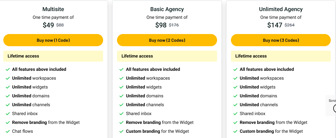Click the Lifetime access banner under Unlimited Agency
Image resolution: width=336 pixels, height=138 pixels.
coord(281,56)
